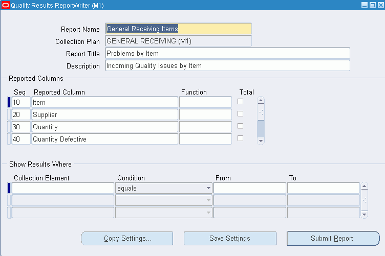Click the first From value field
This screenshot has width=385, height=256.
250,188
